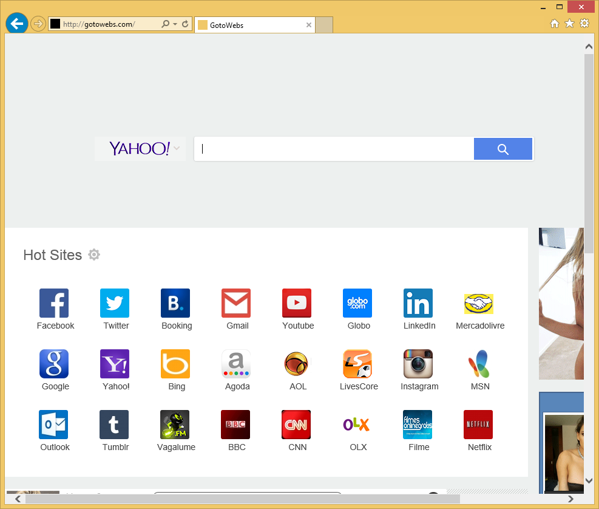
Task: Click the horizontal scrollbar left arrow
Action: coord(18,499)
